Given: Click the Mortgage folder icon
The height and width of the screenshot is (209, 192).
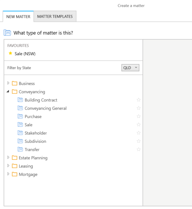Looking at the screenshot, I should [x=15, y=174].
